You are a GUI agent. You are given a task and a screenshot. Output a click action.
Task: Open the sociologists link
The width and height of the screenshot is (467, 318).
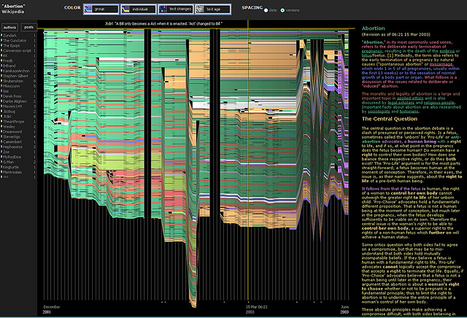(x=379, y=112)
